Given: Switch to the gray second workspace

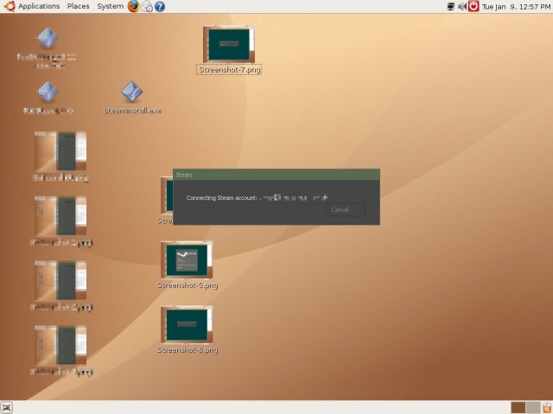Looking at the screenshot, I should (x=533, y=408).
